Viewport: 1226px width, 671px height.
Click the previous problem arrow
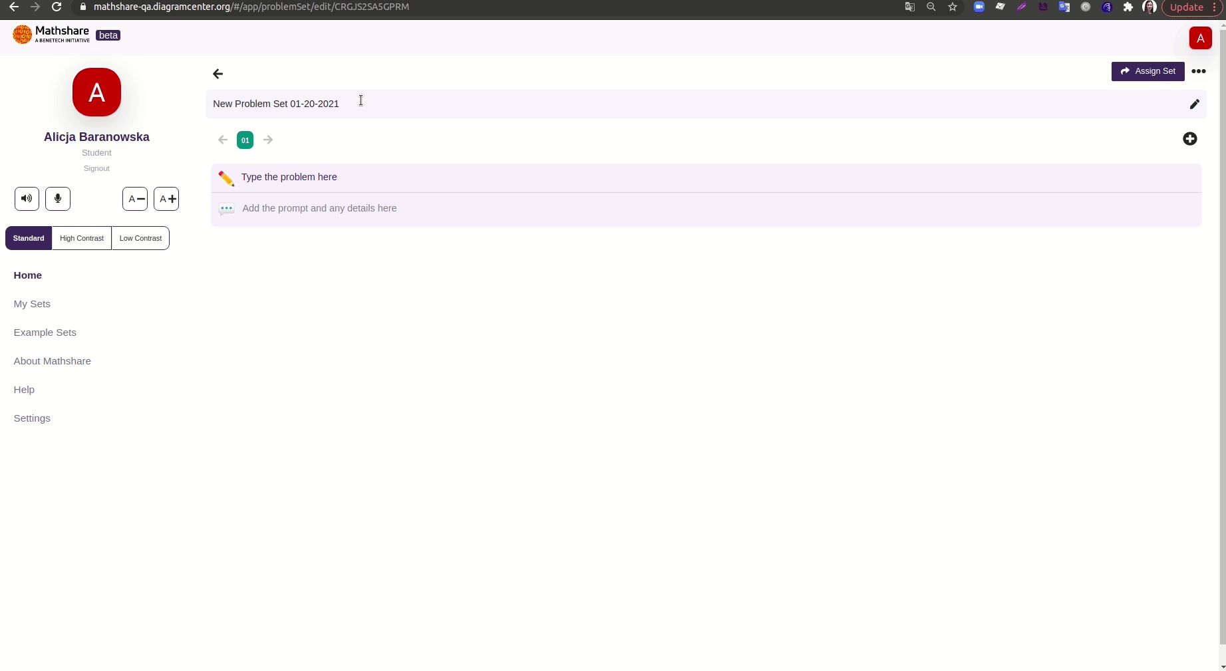(x=223, y=140)
